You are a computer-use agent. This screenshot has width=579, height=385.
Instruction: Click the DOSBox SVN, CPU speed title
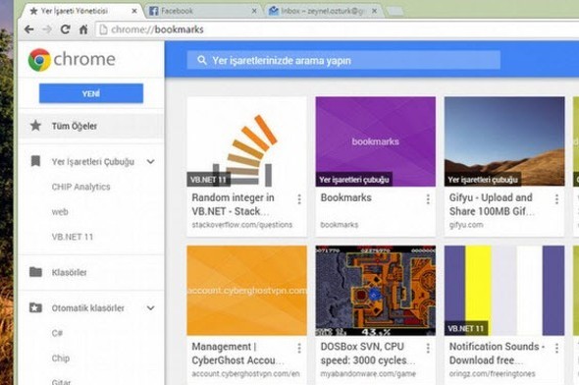[368, 354]
